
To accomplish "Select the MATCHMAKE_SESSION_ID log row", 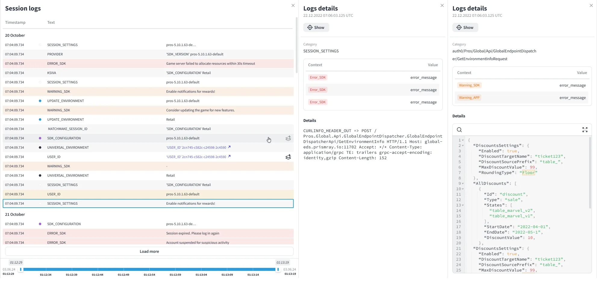I will (x=148, y=129).
